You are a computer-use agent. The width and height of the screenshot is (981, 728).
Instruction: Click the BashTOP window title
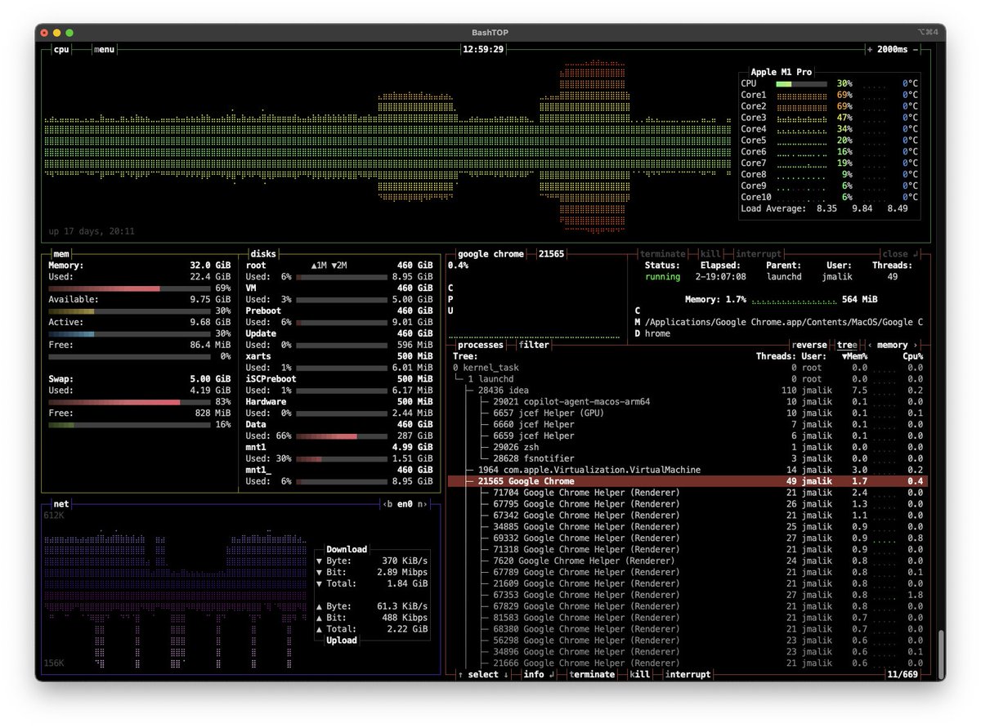pyautogui.click(x=490, y=32)
